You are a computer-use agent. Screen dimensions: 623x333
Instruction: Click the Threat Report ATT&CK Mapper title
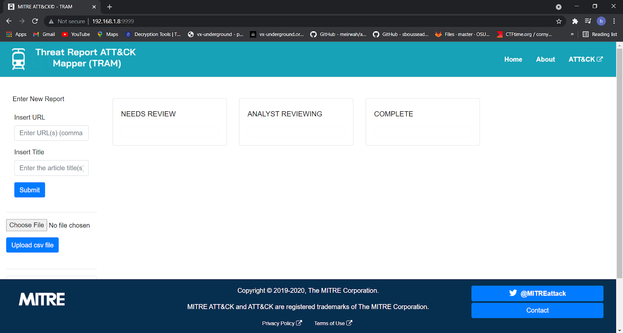(x=86, y=58)
